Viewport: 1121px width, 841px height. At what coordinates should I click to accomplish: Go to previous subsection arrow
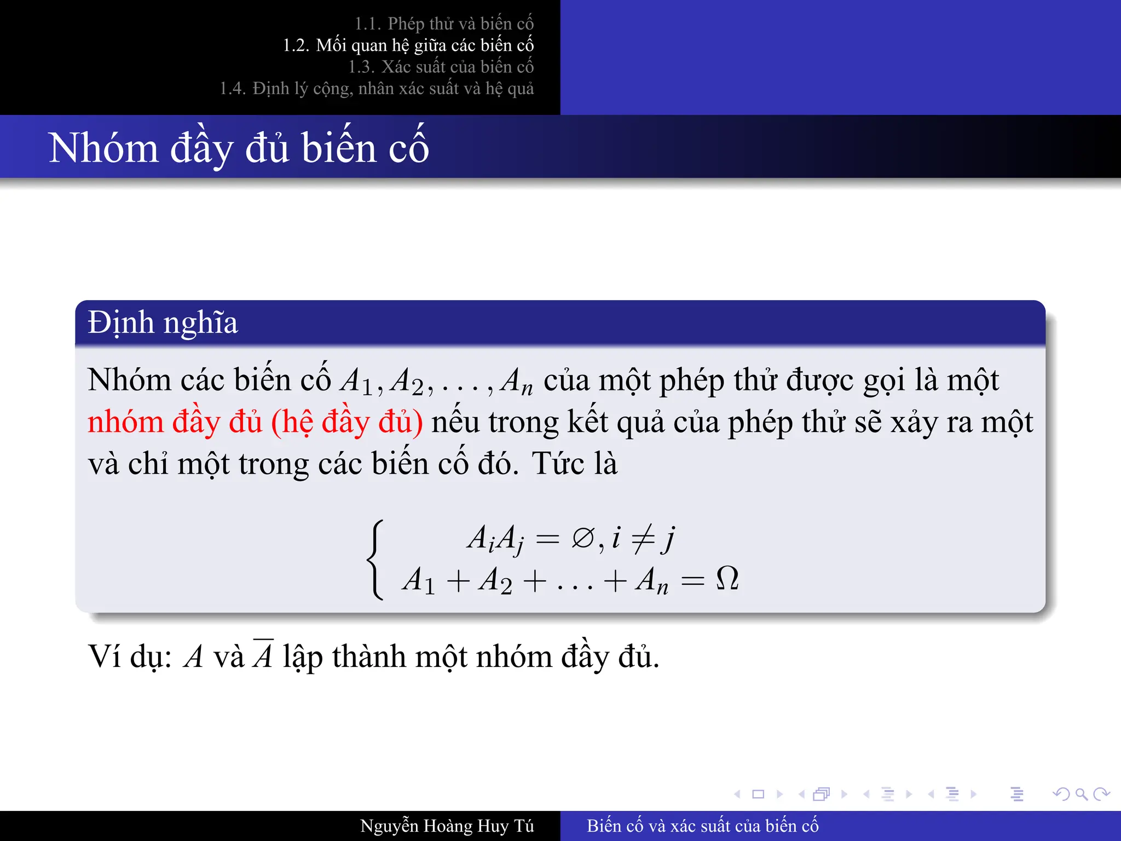[x=866, y=794]
